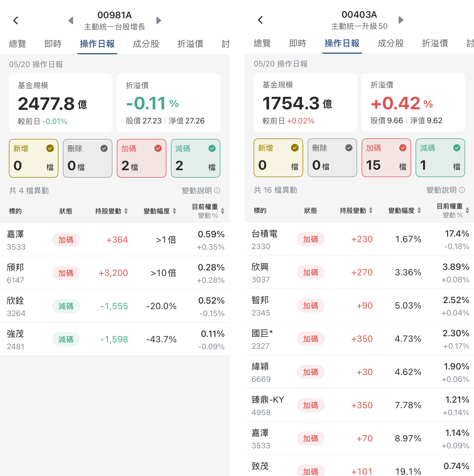
Task: Sort by 變動幅度 in 00981A table
Action: coord(160,211)
